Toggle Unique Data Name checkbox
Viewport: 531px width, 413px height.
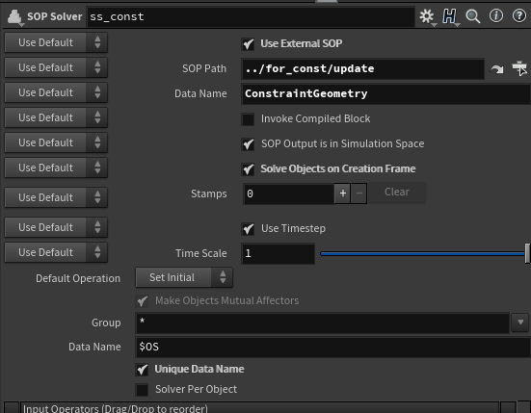pyautogui.click(x=143, y=370)
